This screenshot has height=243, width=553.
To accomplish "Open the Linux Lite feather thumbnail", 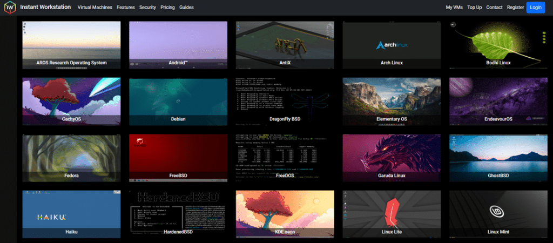I will pos(392,214).
